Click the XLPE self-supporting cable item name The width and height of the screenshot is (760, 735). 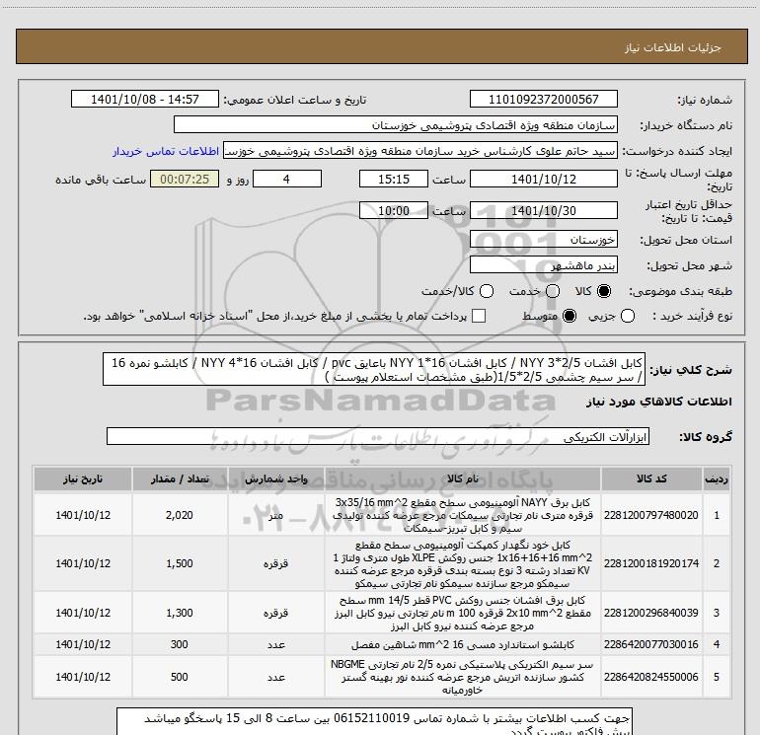click(x=462, y=564)
